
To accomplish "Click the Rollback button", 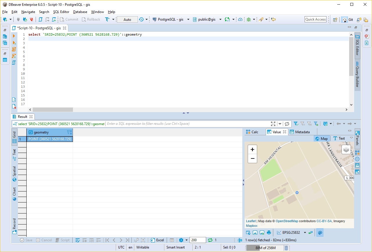I will pyautogui.click(x=91, y=19).
